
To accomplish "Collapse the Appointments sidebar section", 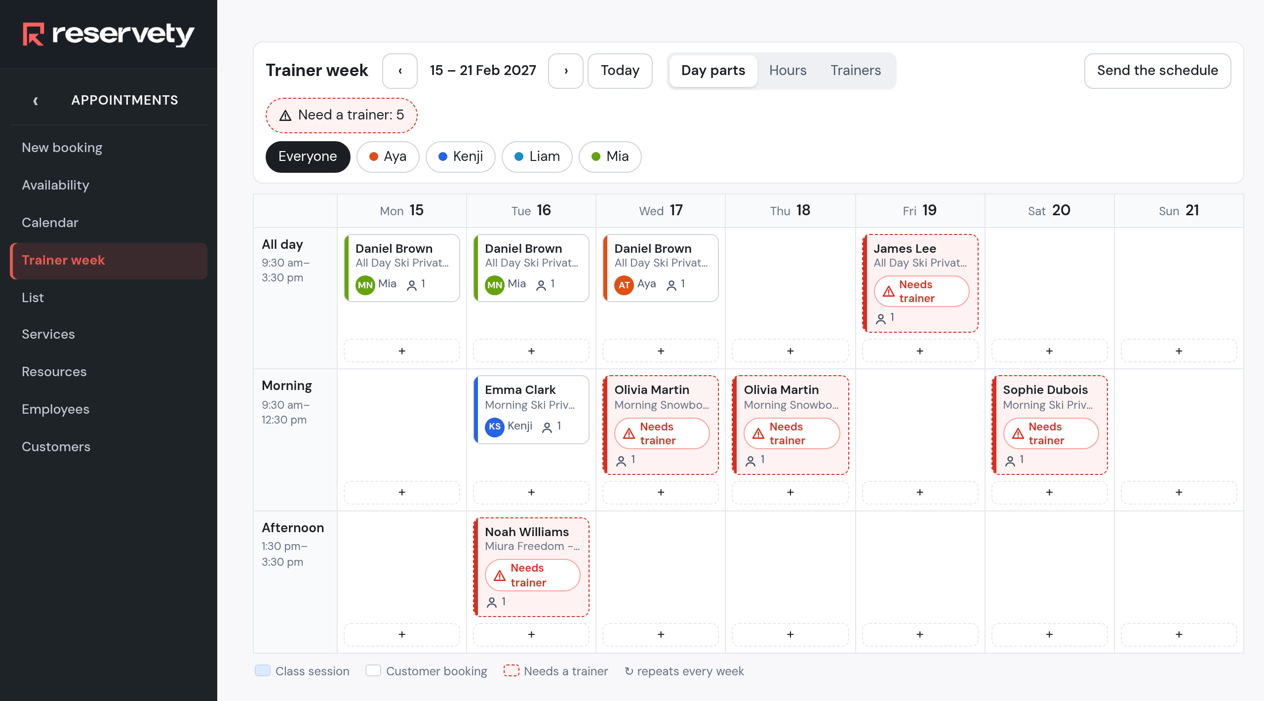I will (36, 101).
